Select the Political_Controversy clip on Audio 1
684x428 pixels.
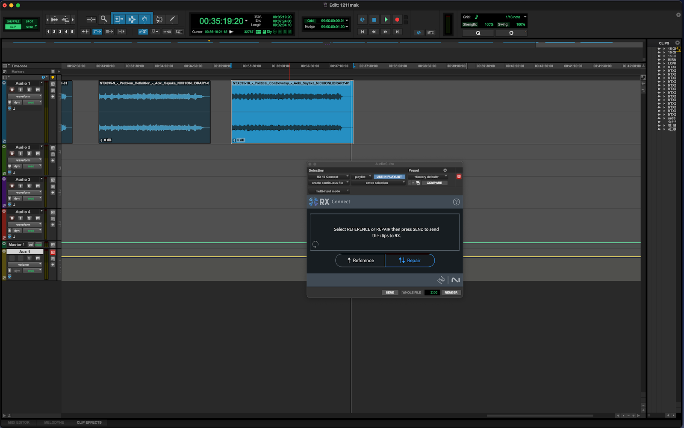292,112
